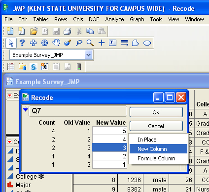Viewport: 209px width, 192px height.
Task: Select the Lasso tool
Action: [x=79, y=43]
